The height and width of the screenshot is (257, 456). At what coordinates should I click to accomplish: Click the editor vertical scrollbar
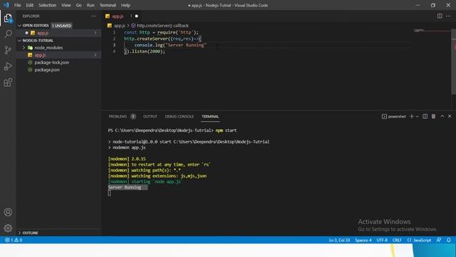(453, 61)
